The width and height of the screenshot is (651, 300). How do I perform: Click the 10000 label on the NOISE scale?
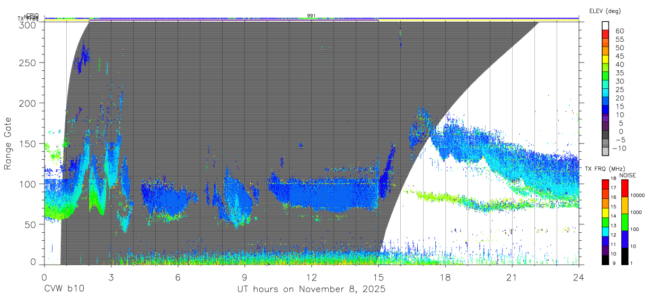[638, 196]
